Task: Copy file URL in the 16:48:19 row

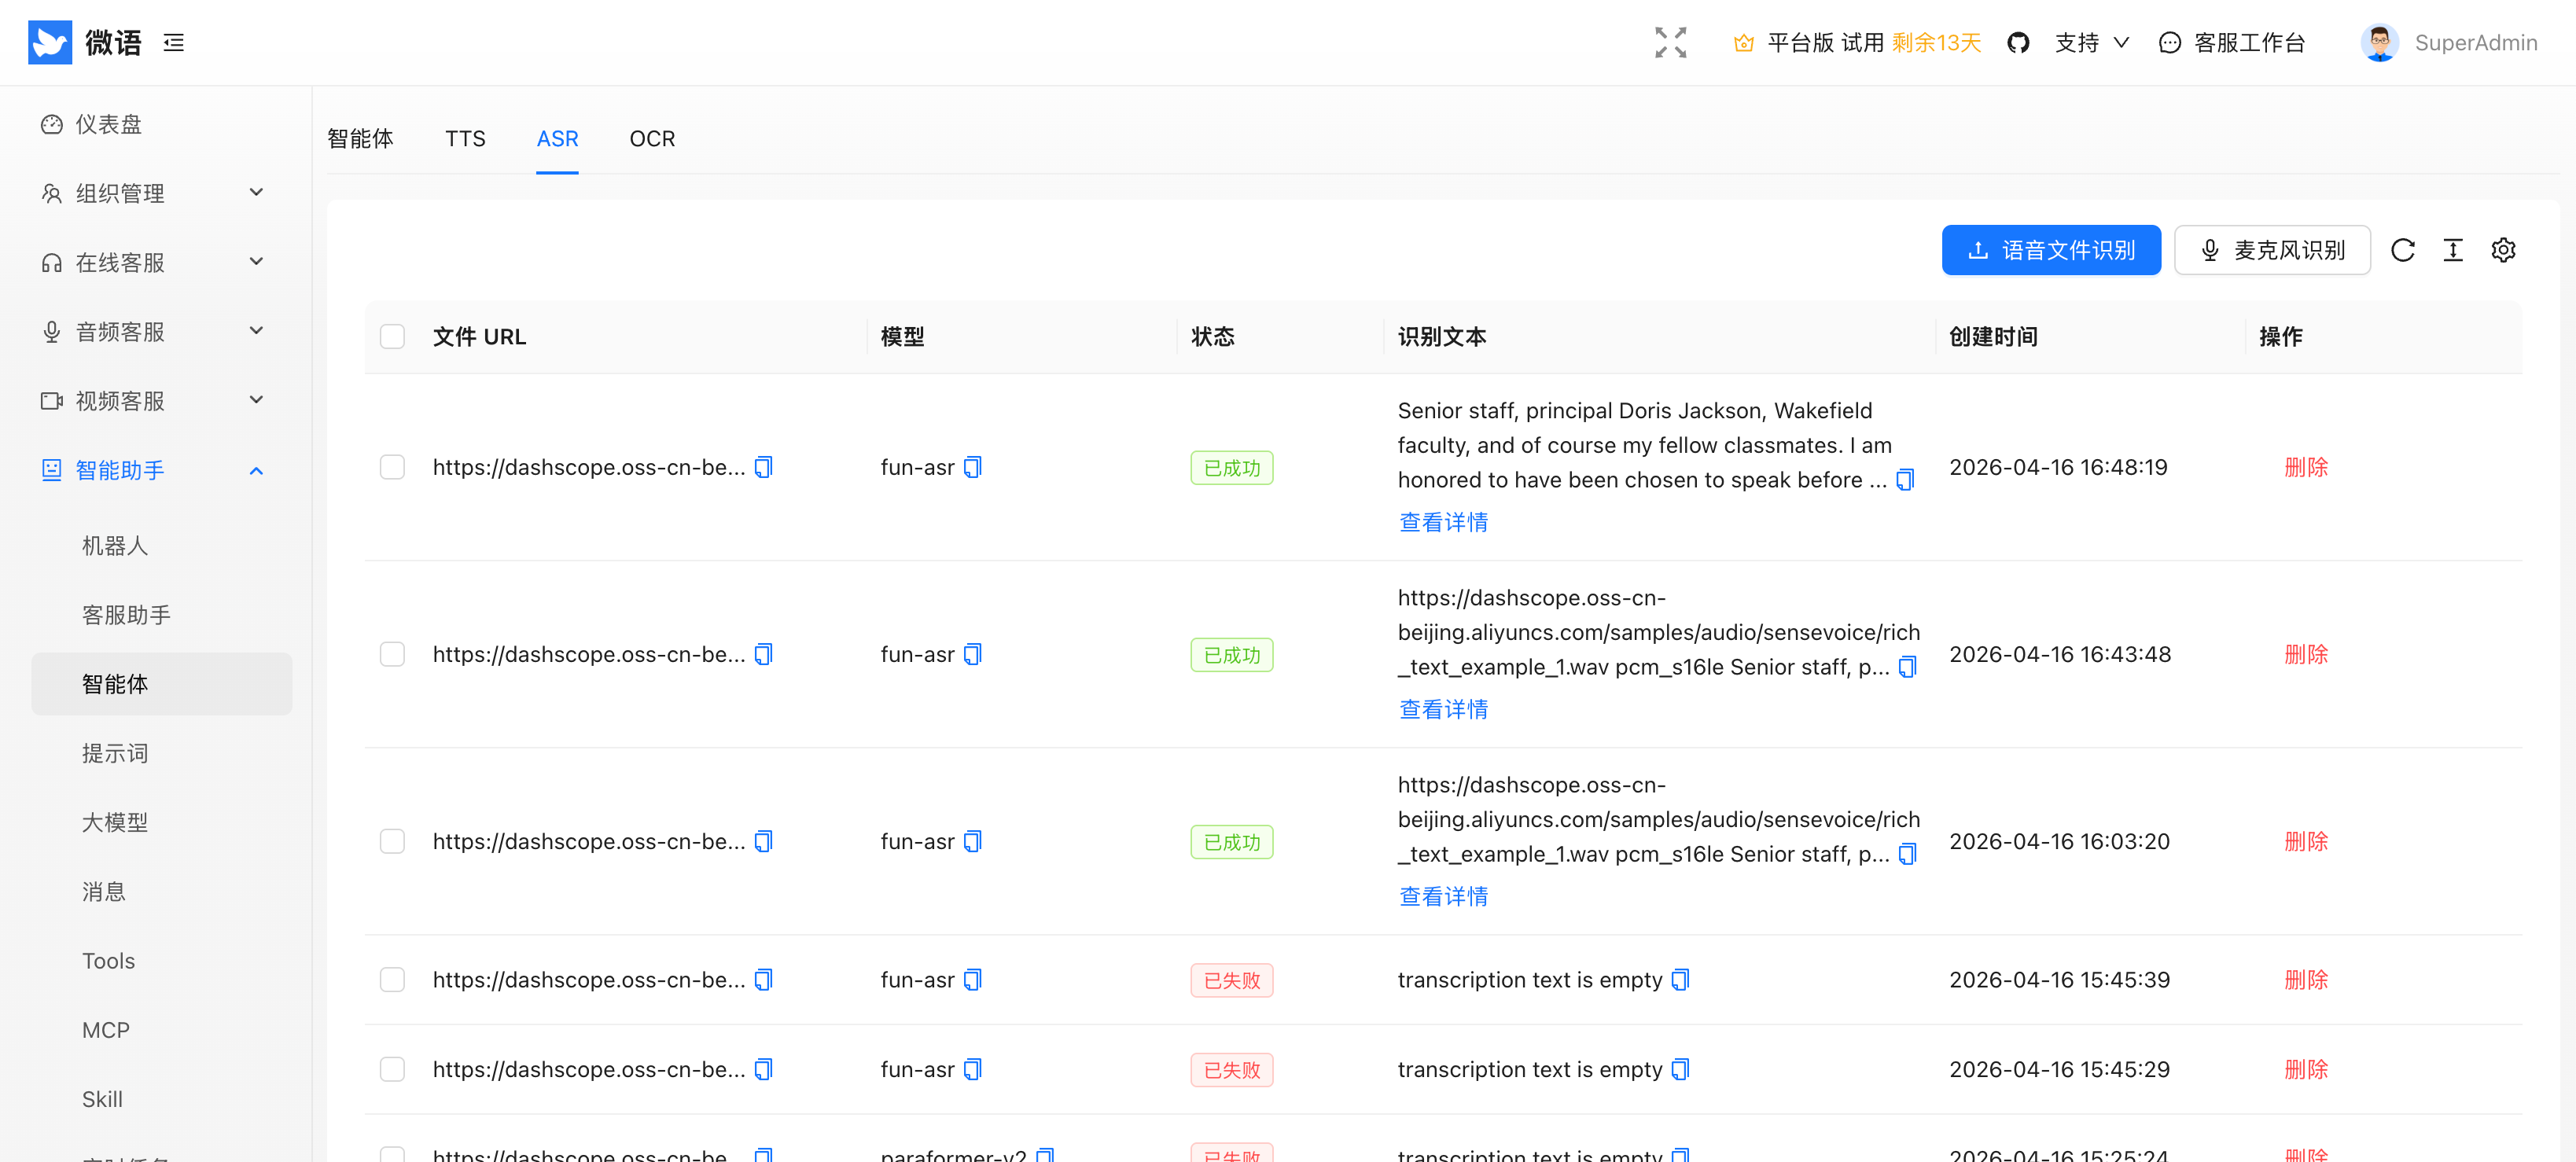Action: [763, 467]
